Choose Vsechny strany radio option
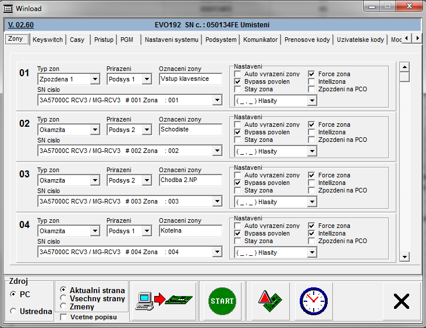 click(64, 298)
